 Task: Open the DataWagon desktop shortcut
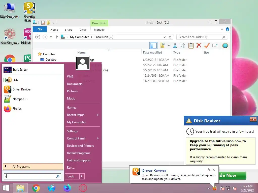pos(10,36)
